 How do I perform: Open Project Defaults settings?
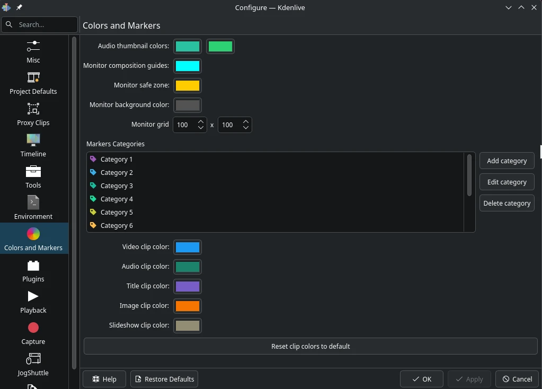(x=33, y=83)
